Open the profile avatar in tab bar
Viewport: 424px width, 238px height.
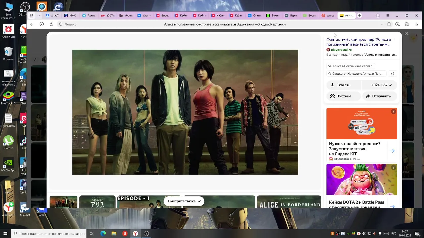coord(378,16)
